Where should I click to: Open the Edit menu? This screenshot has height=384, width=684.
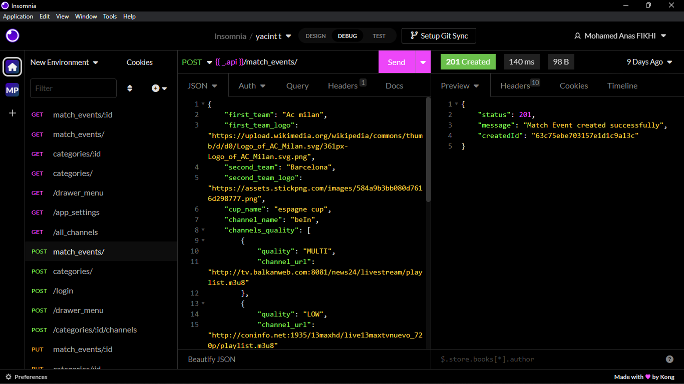(x=45, y=16)
